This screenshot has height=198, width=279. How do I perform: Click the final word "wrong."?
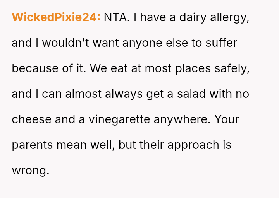pyautogui.click(x=31, y=171)
